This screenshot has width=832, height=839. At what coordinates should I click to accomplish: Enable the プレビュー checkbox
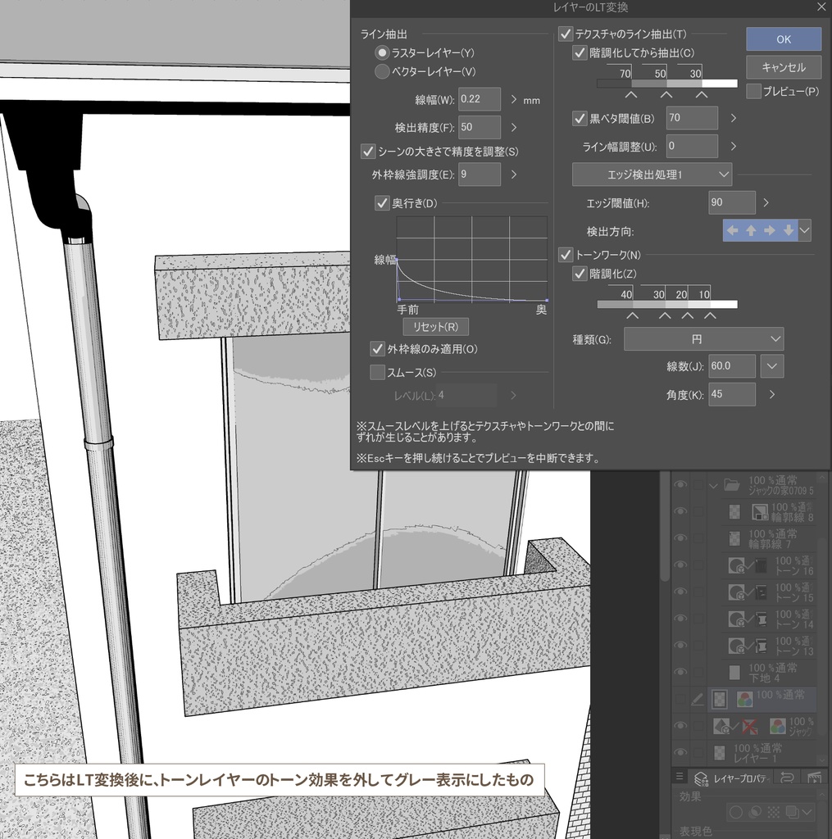[x=753, y=91]
